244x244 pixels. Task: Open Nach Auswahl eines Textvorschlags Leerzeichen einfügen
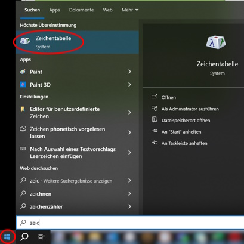click(x=77, y=153)
